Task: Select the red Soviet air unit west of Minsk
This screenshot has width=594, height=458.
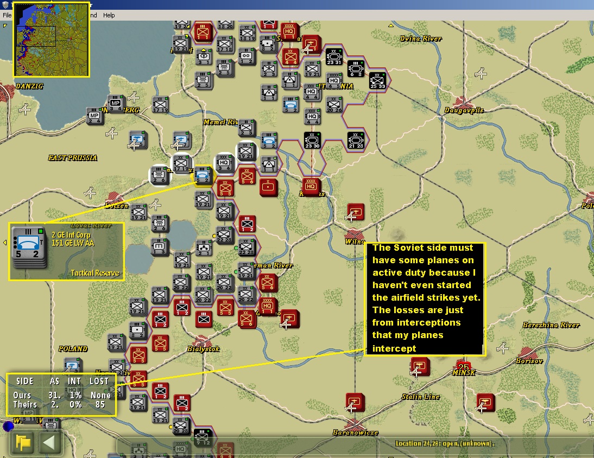Action: pyautogui.click(x=420, y=367)
